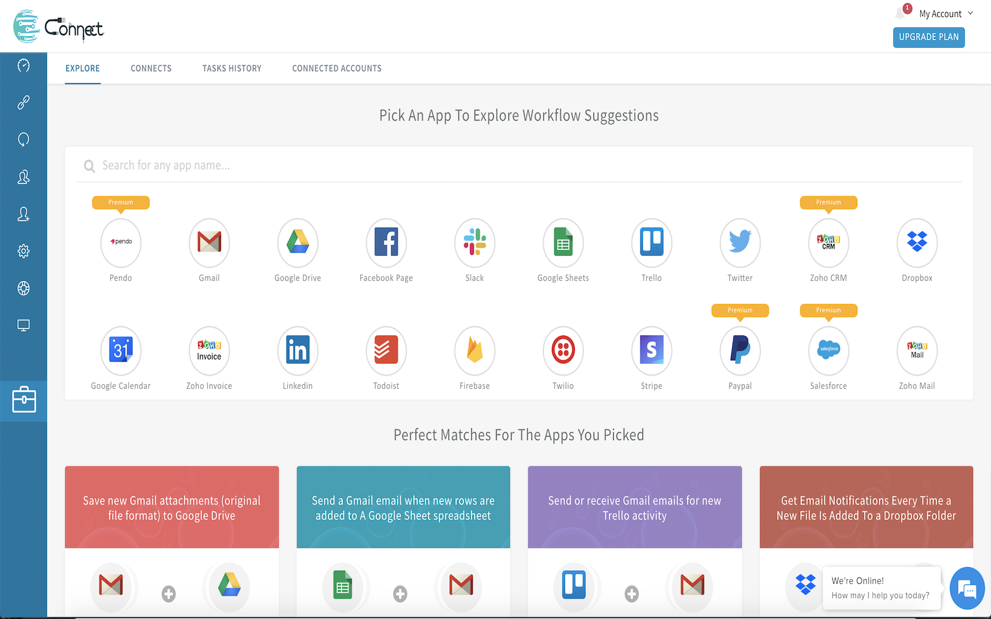
Task: Select the Dropbox app icon
Action: [x=917, y=242]
